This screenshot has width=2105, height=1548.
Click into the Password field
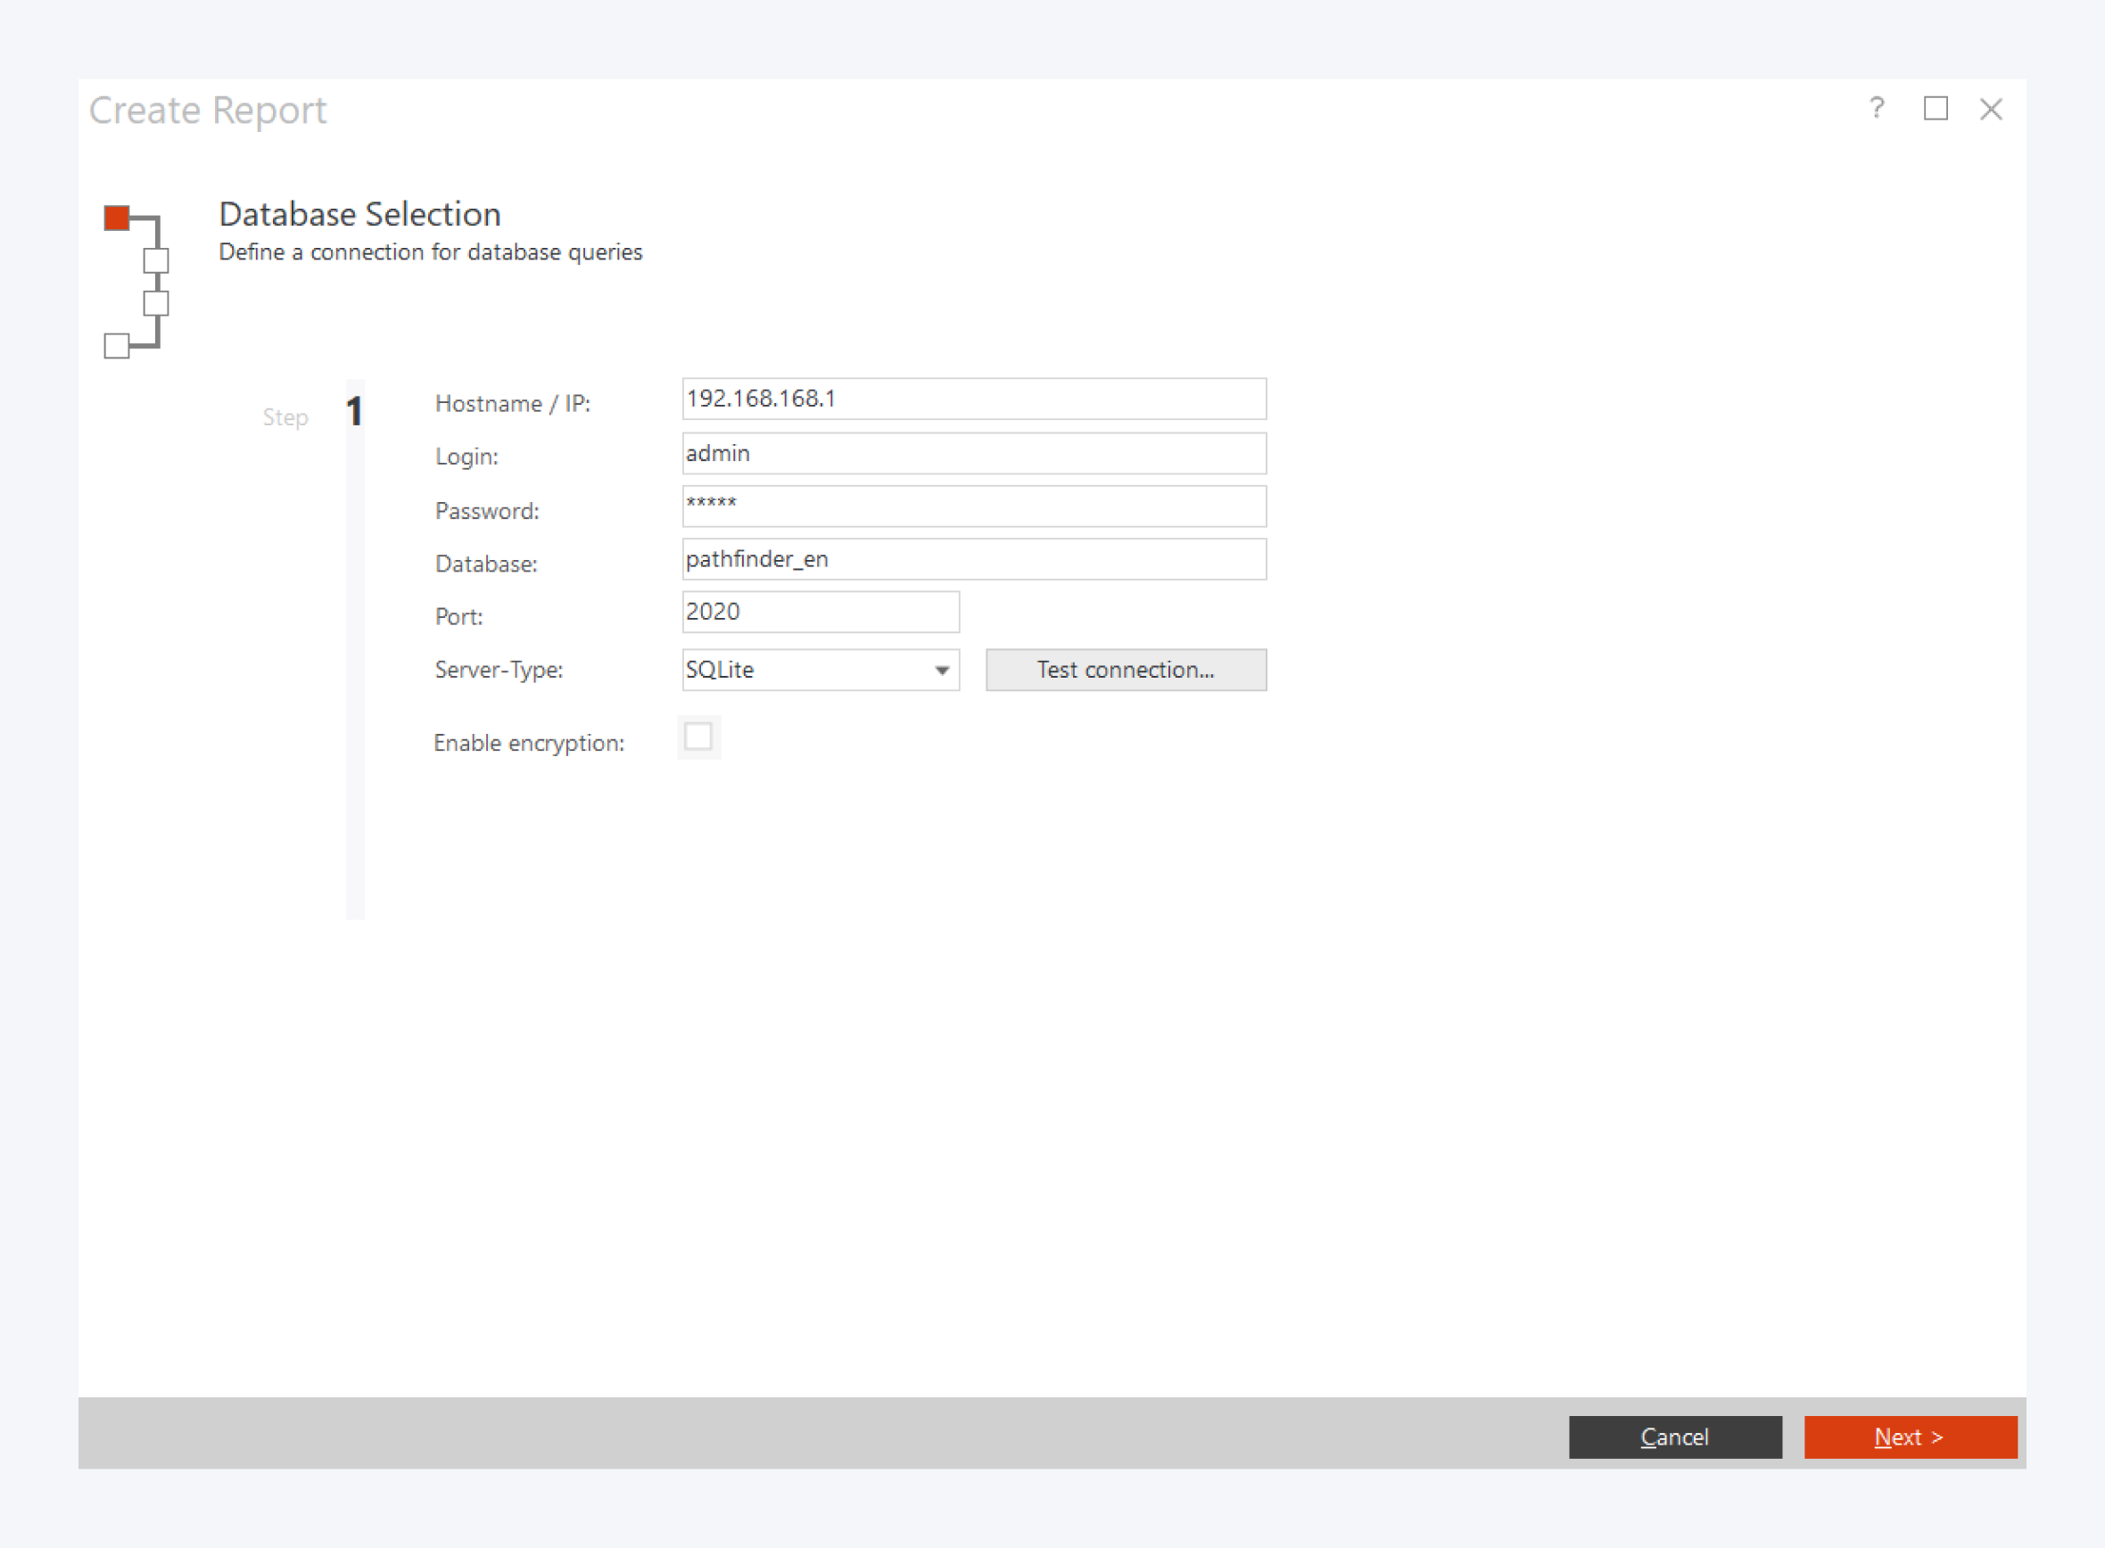point(974,506)
